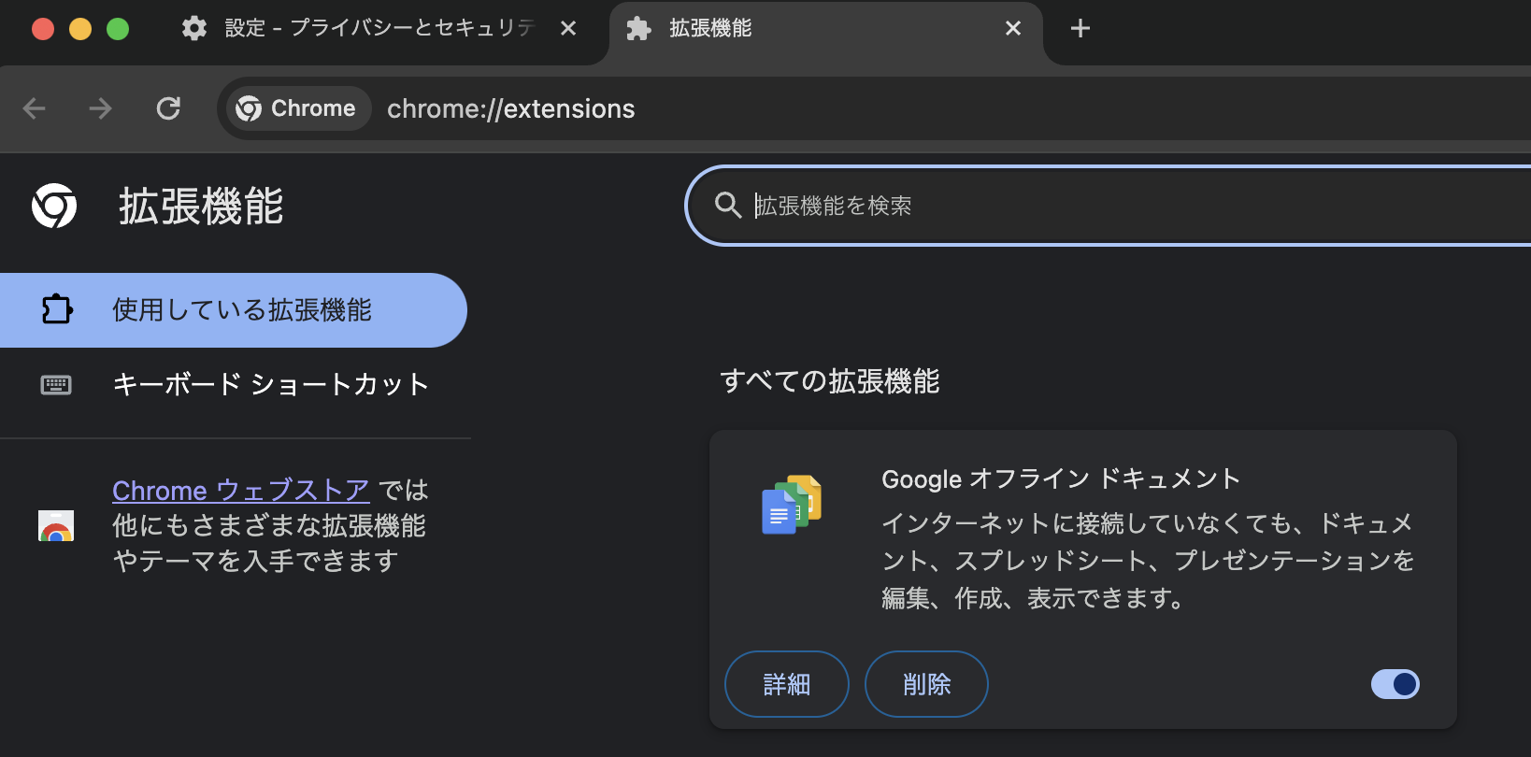Screen dimensions: 1531x757
Task: Click the browser forward arrow
Action: tap(100, 108)
